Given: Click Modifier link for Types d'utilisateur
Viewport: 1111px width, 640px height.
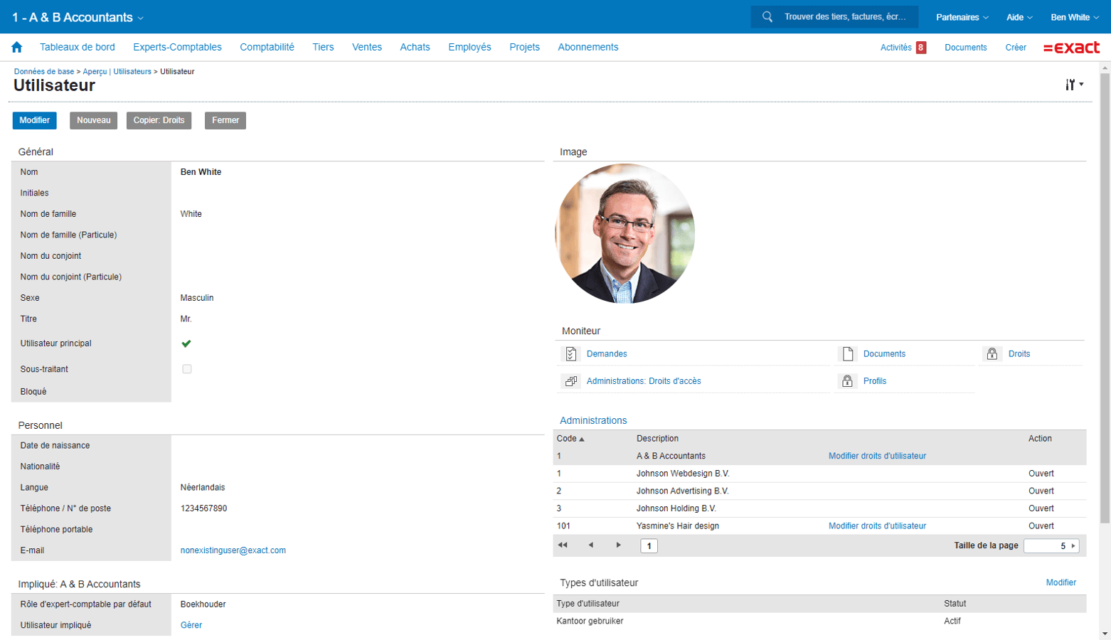Looking at the screenshot, I should 1060,582.
